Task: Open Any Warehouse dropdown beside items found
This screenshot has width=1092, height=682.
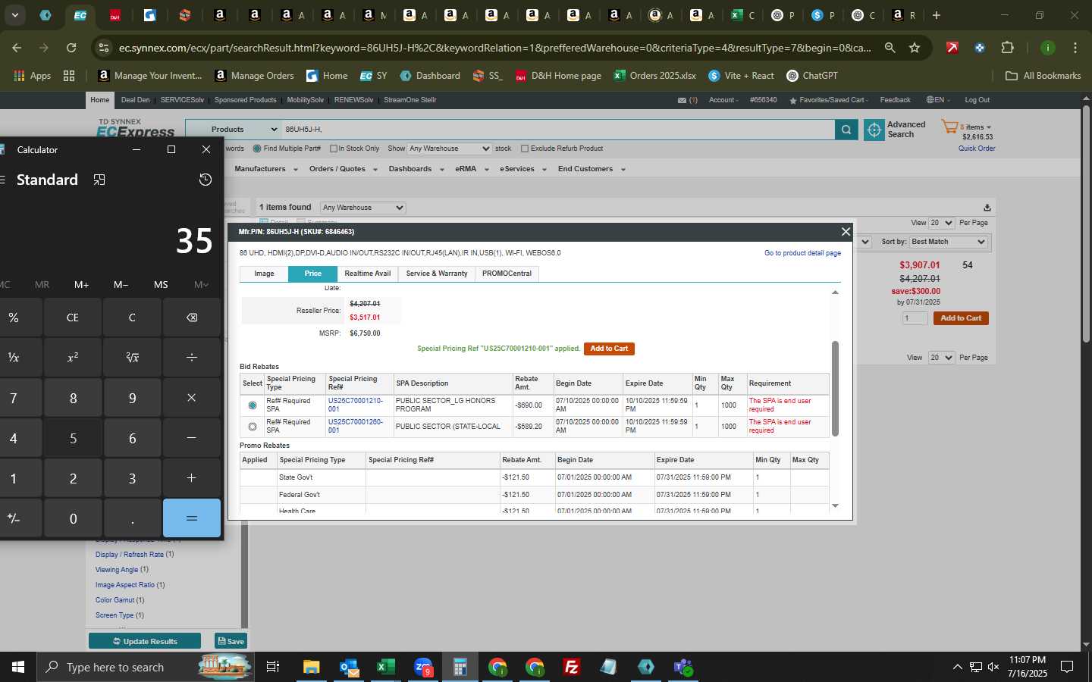Action: click(362, 208)
